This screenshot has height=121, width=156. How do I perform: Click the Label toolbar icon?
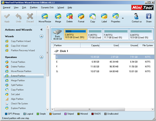pyautogui.click(x=104, y=16)
